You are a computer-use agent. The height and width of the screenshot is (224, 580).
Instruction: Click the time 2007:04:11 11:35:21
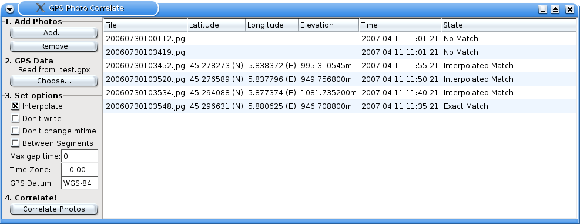pos(400,106)
